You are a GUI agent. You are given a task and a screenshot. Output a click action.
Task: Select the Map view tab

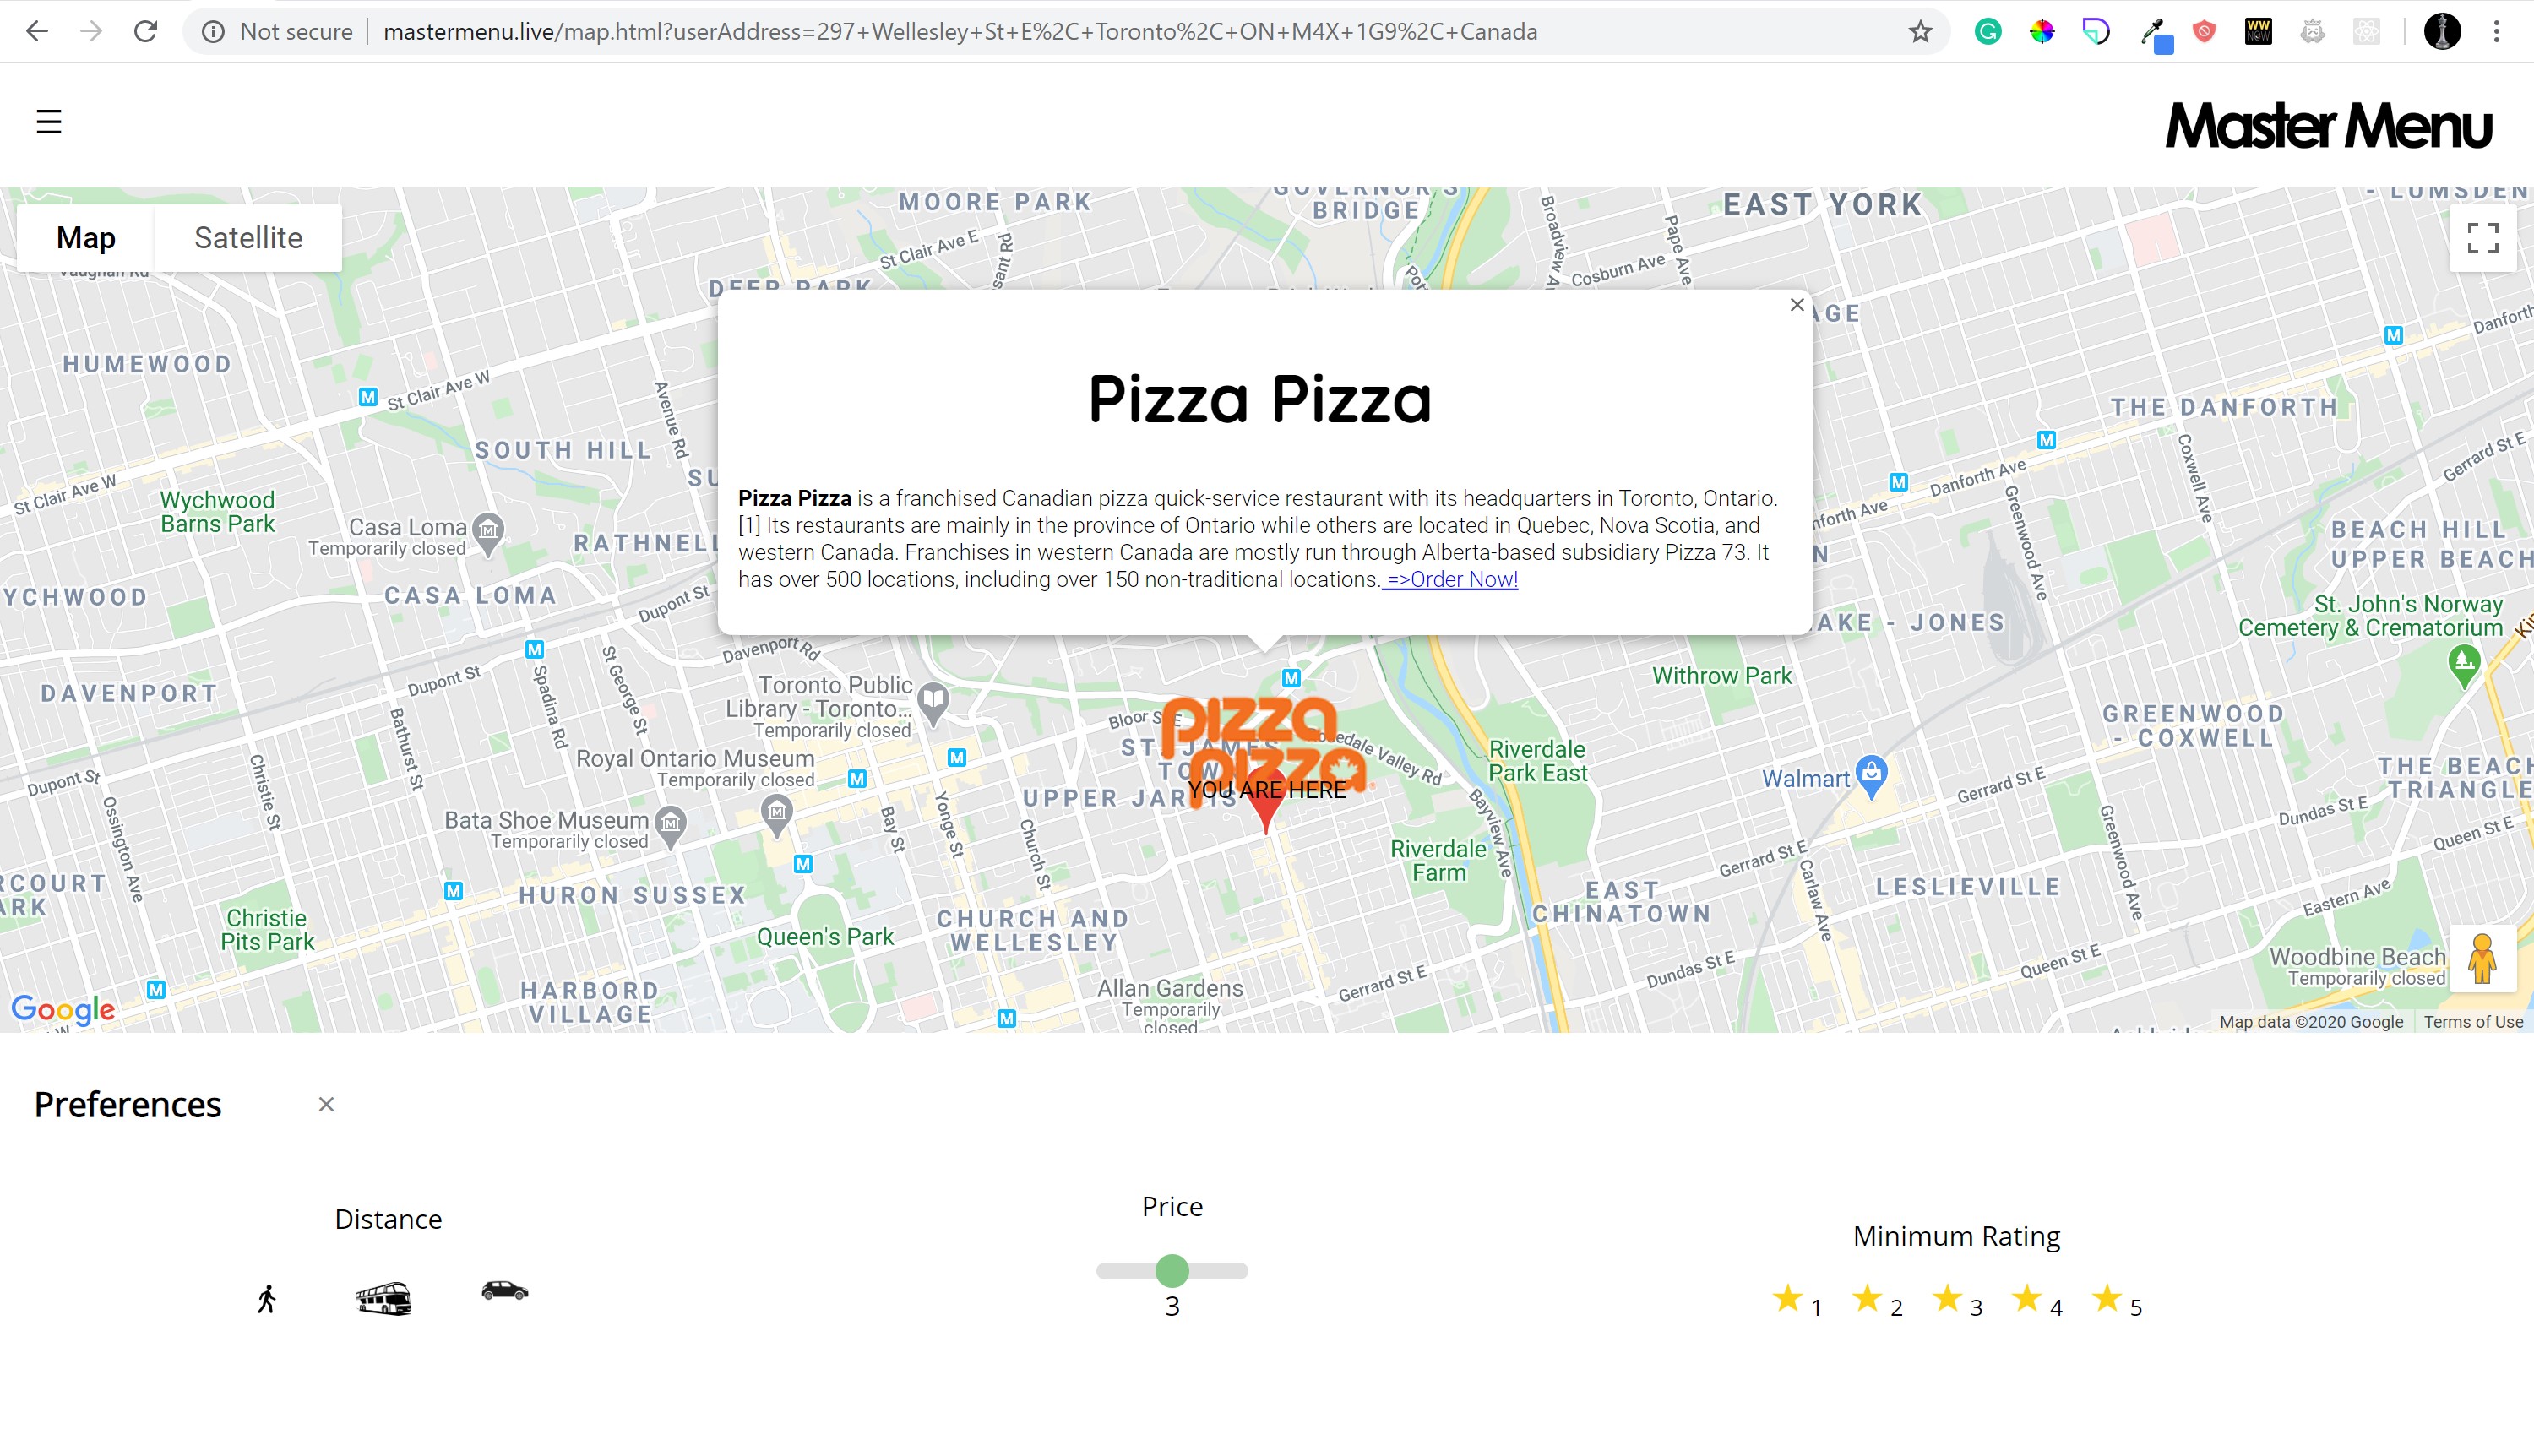tap(86, 238)
